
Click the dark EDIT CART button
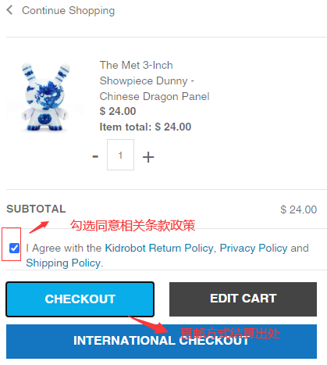(x=243, y=299)
